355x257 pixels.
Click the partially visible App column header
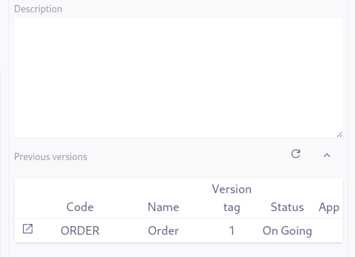coord(329,207)
